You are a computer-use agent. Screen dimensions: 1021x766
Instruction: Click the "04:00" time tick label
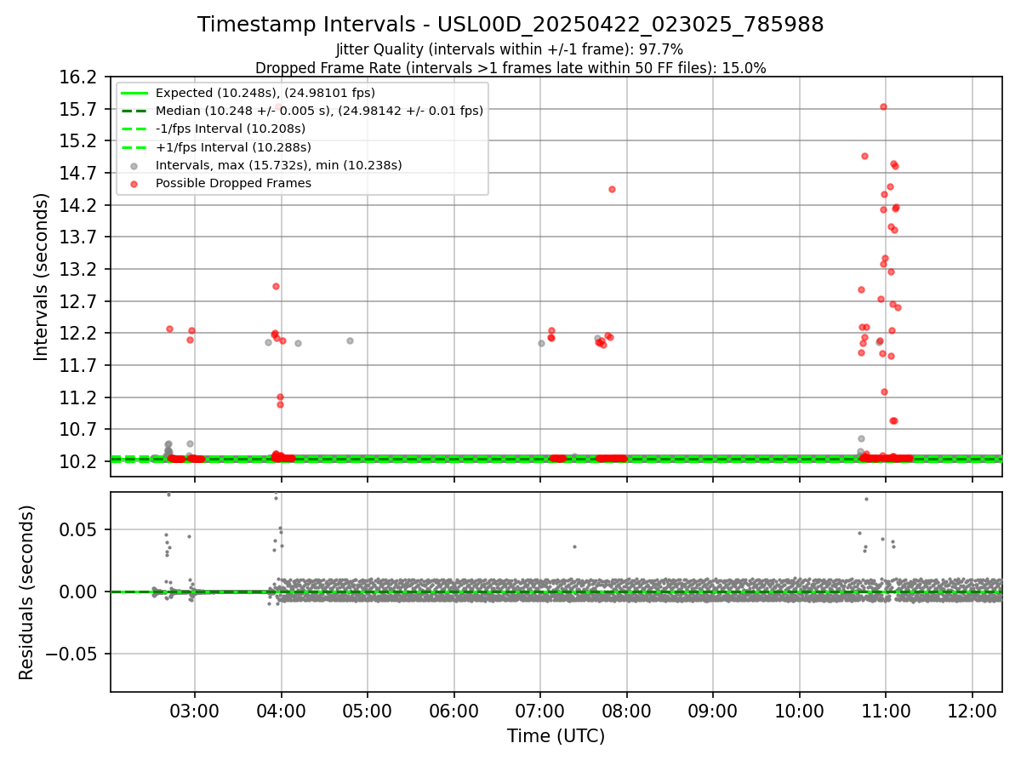[x=281, y=710]
